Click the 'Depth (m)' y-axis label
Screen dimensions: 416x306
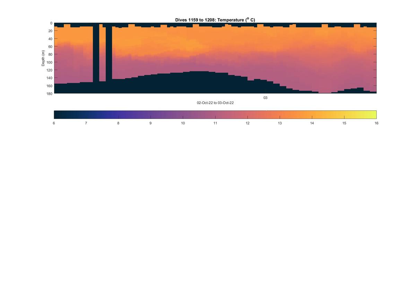pyautogui.click(x=43, y=58)
